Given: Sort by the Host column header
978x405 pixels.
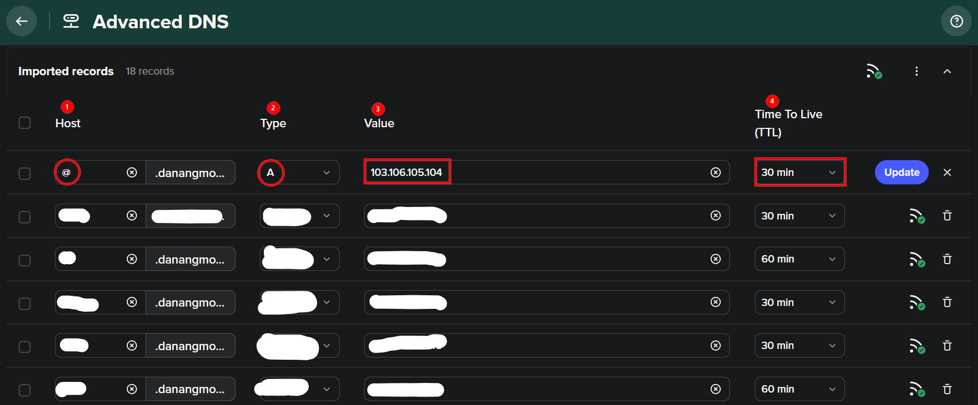Looking at the screenshot, I should 68,123.
